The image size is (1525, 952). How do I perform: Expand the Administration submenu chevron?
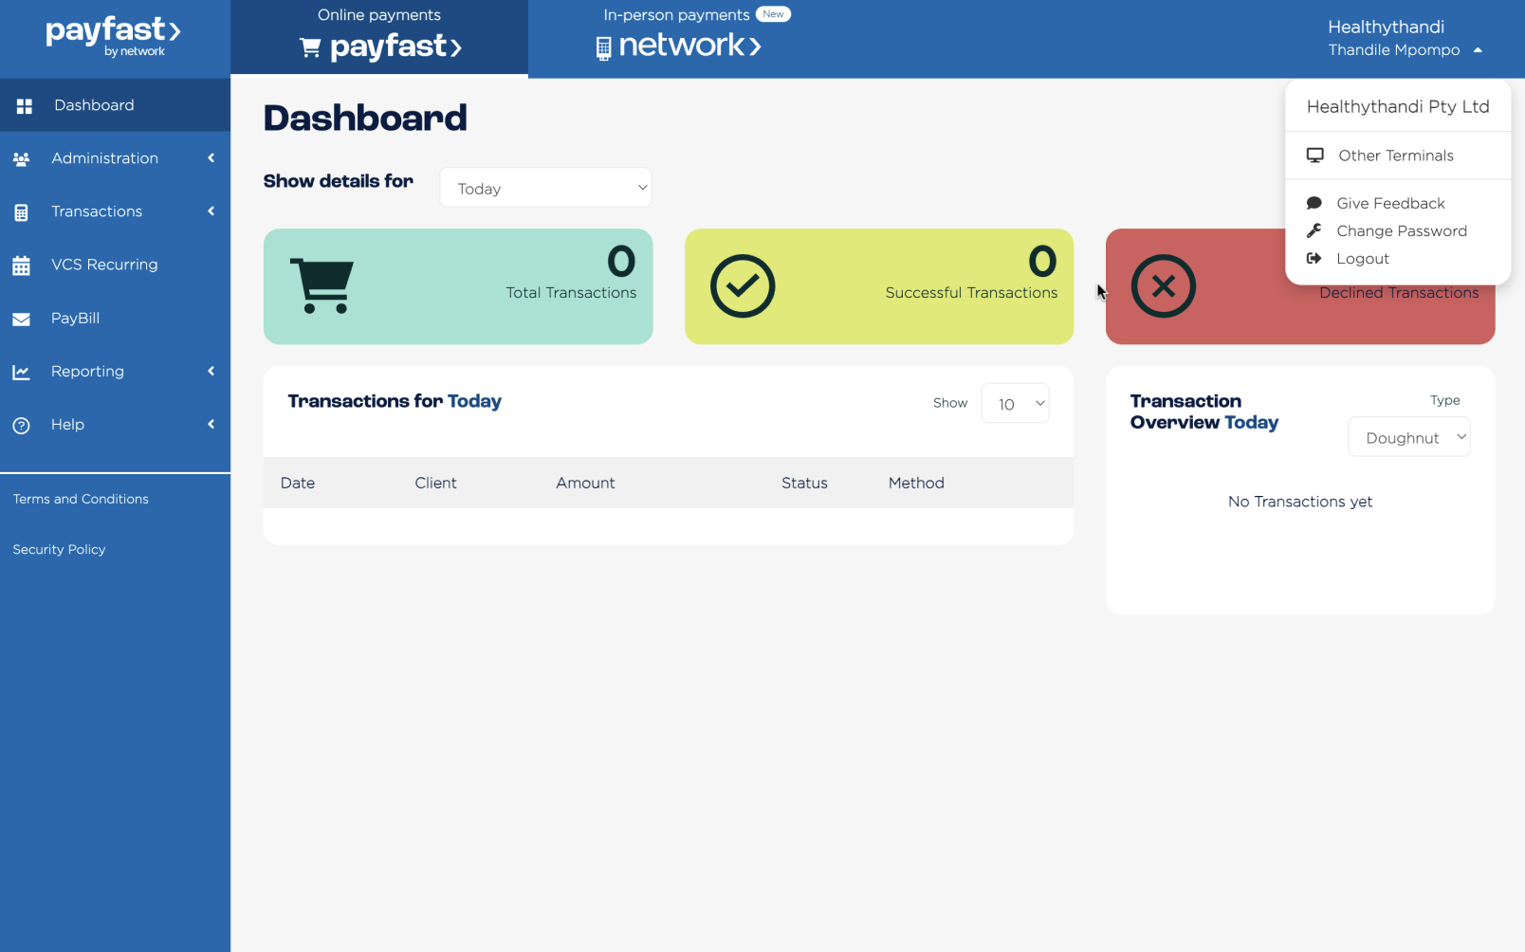click(x=211, y=158)
